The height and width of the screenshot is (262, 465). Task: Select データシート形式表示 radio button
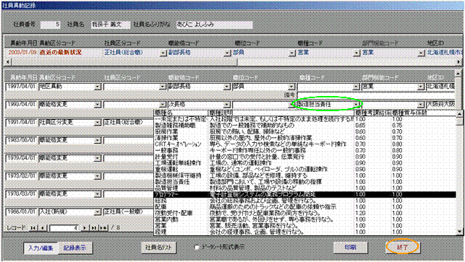(196, 247)
